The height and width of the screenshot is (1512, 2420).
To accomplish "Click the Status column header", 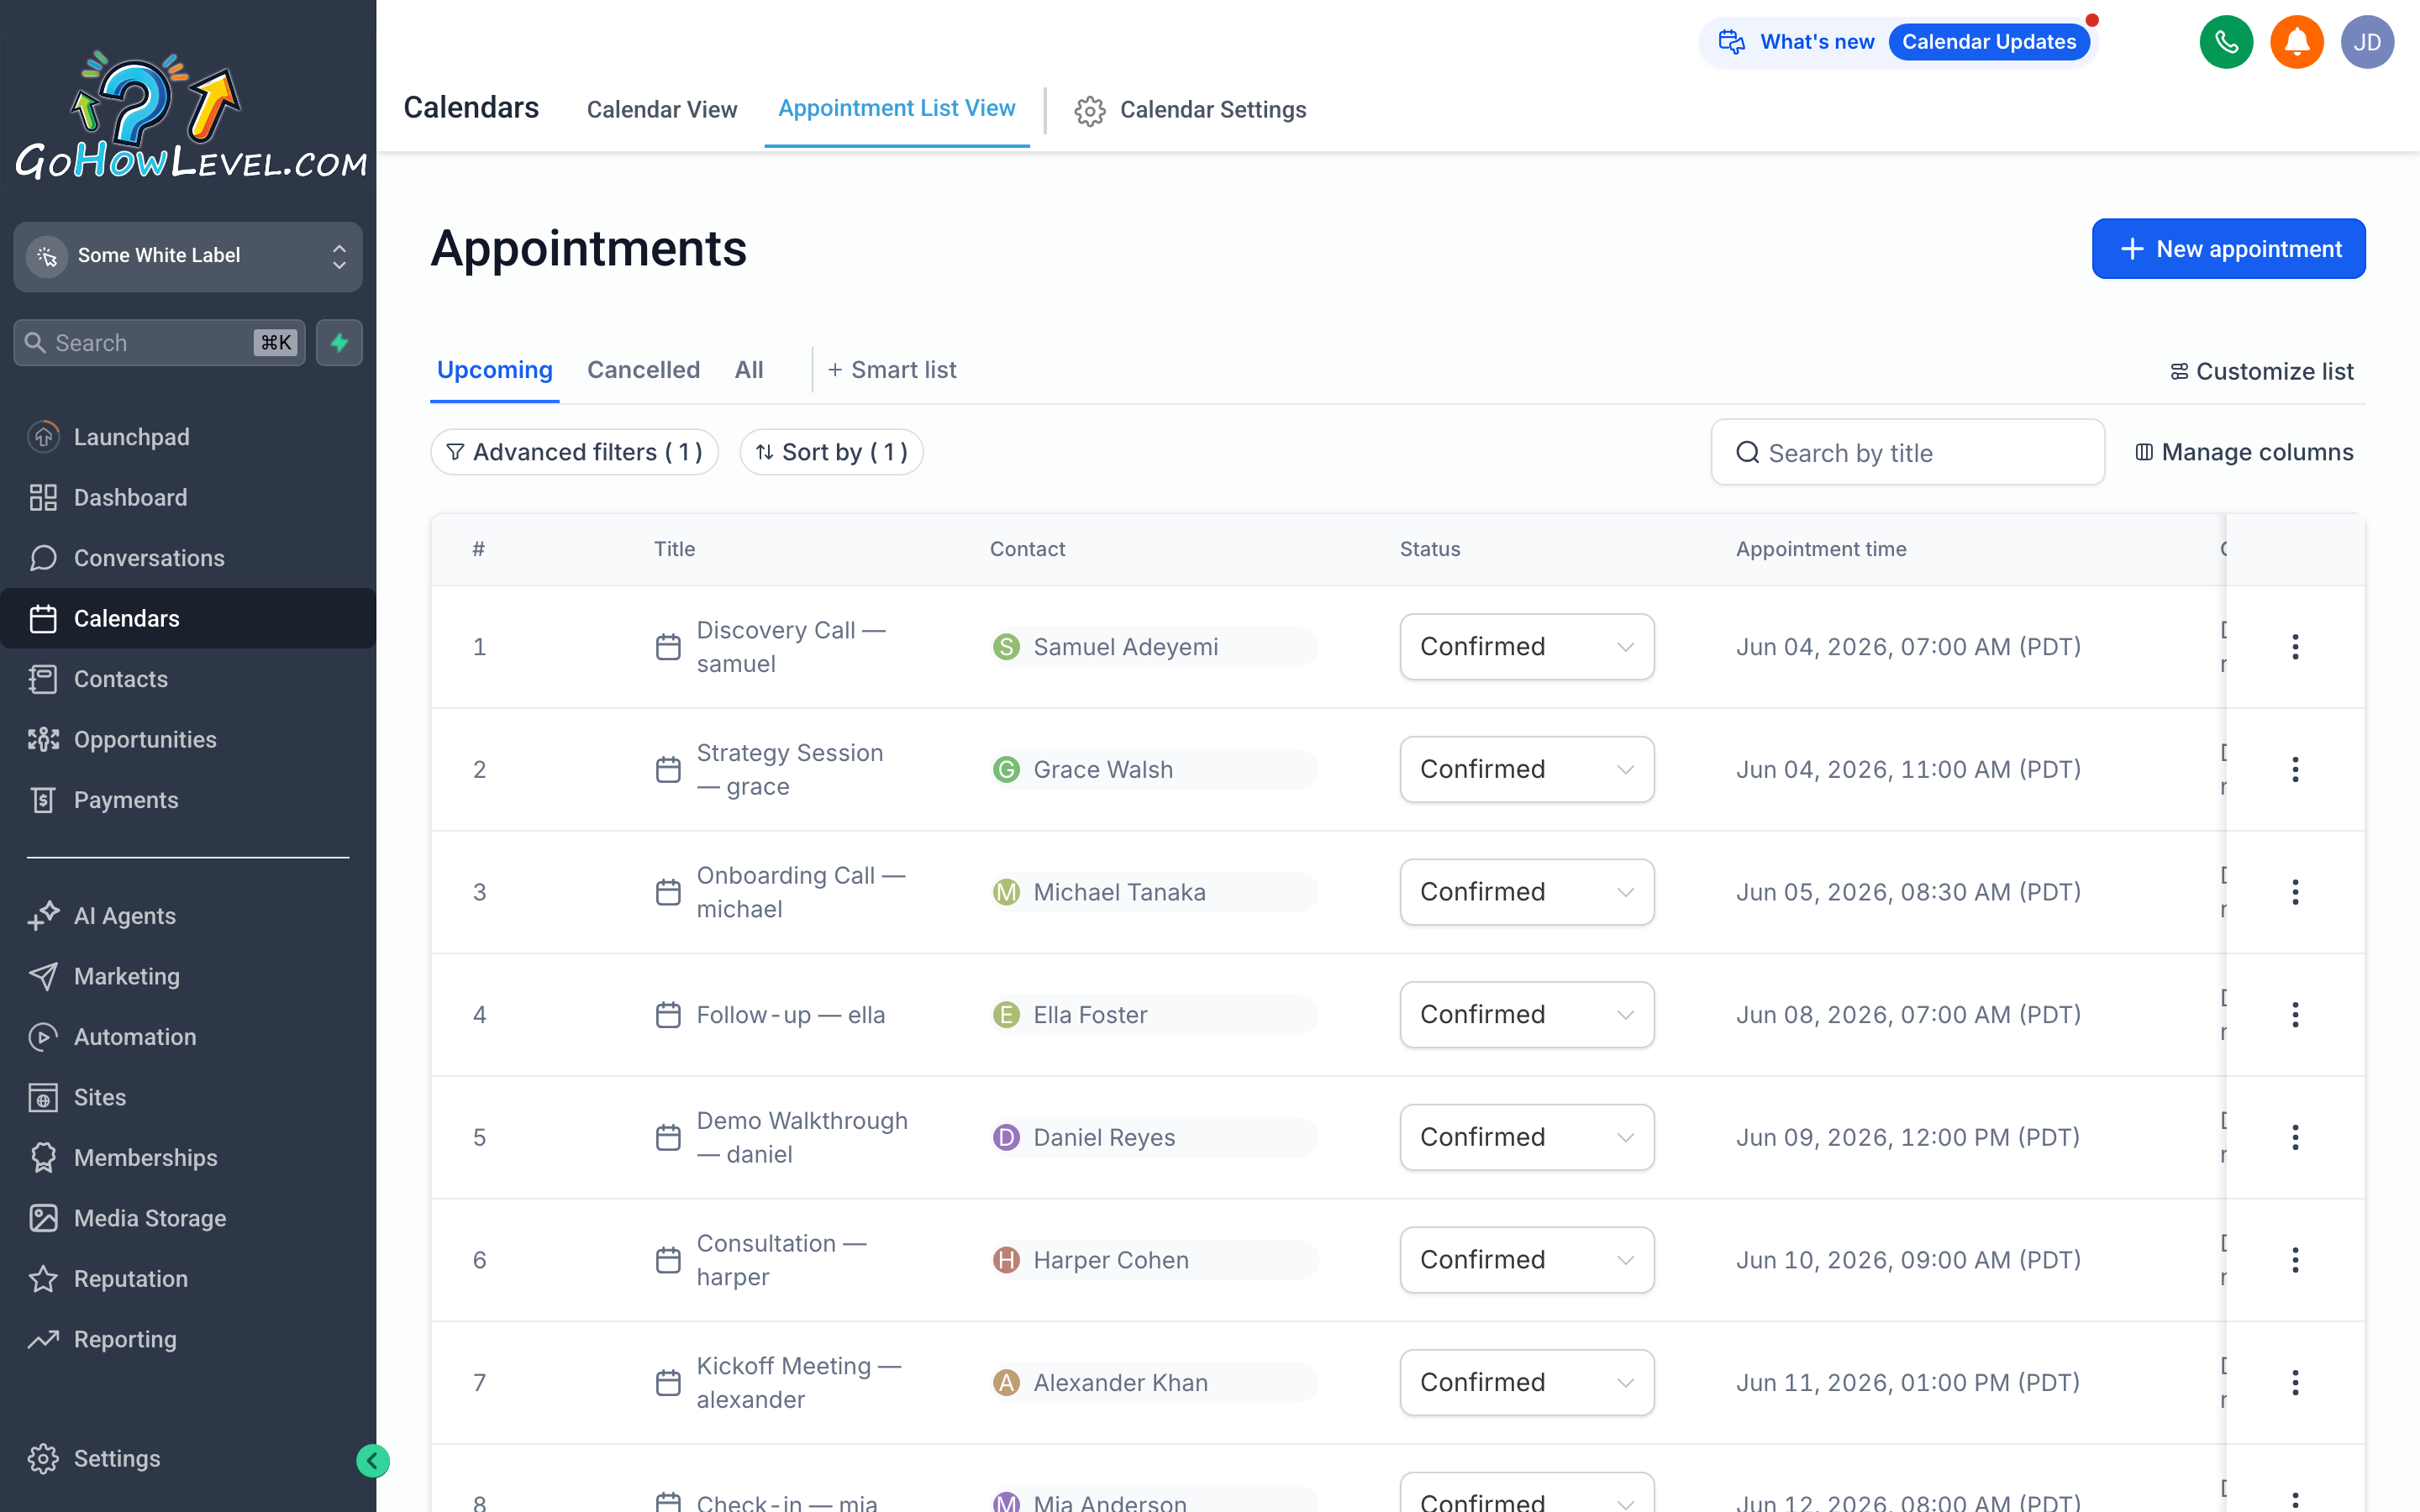I will (x=1430, y=549).
